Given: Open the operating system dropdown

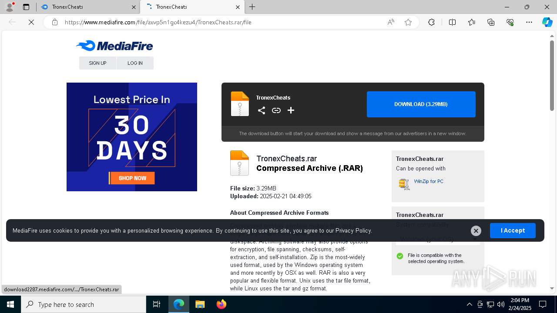Looking at the screenshot, I should 438,239.
